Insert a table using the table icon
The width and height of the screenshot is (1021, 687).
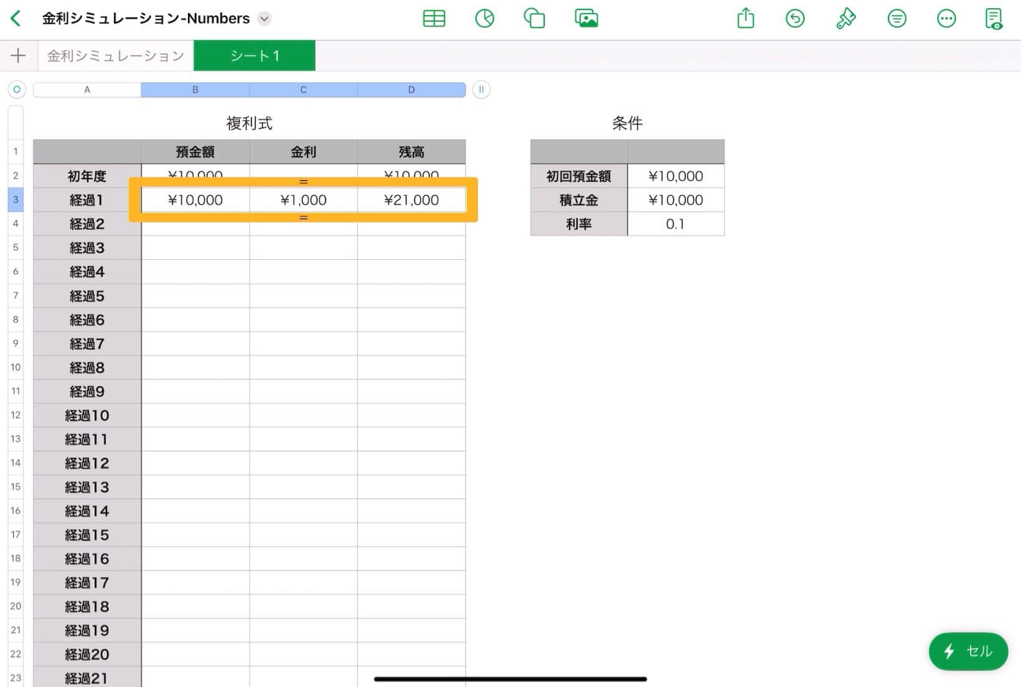pyautogui.click(x=434, y=18)
